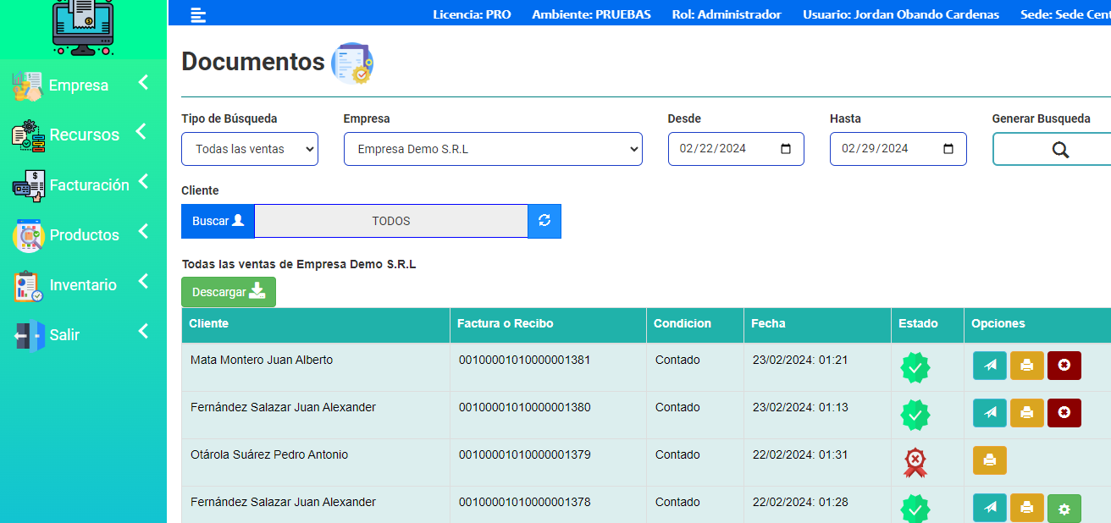
Task: Click green gear icon for invoice 1378
Action: [1064, 509]
